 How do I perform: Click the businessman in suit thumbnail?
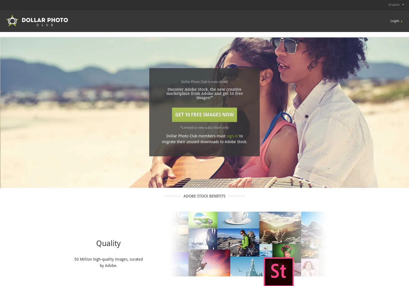pyautogui.click(x=203, y=239)
